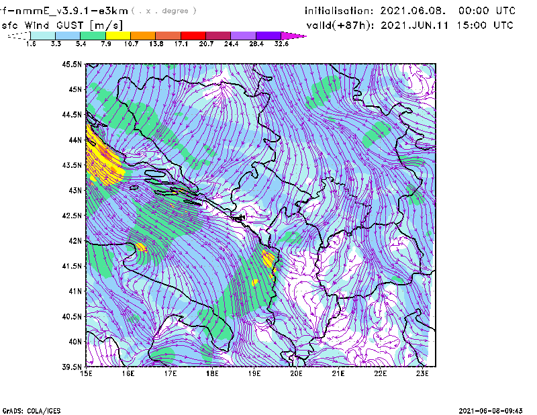537x415 pixels.
Task: Click the initialisation time '00:00 UTC'
Action: click(487, 11)
